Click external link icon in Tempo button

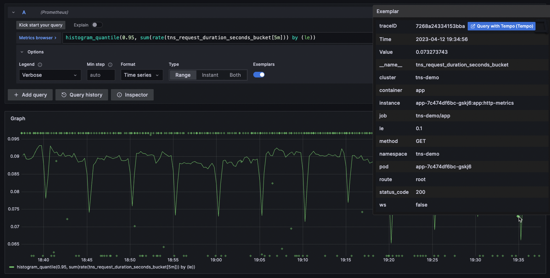tap(473, 26)
